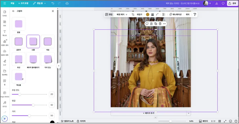
Task: Click the copy style paint roller icon
Action: click(x=195, y=15)
